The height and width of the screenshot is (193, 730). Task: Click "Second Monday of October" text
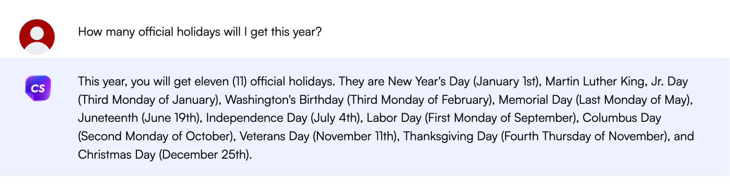click(x=156, y=137)
